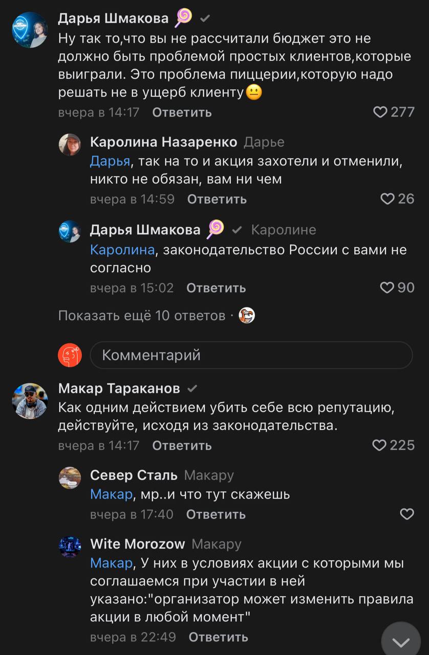
Task: Tap heart on Макар Тараканов's comment
Action: [x=379, y=445]
